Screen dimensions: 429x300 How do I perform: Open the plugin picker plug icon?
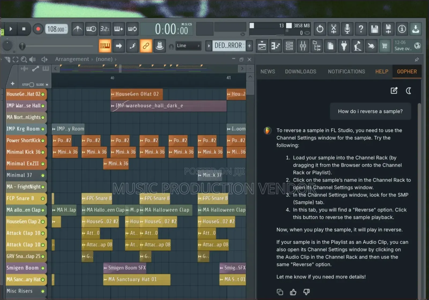[x=344, y=46]
